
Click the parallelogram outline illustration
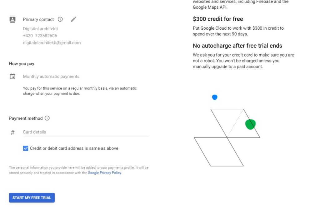point(227,137)
